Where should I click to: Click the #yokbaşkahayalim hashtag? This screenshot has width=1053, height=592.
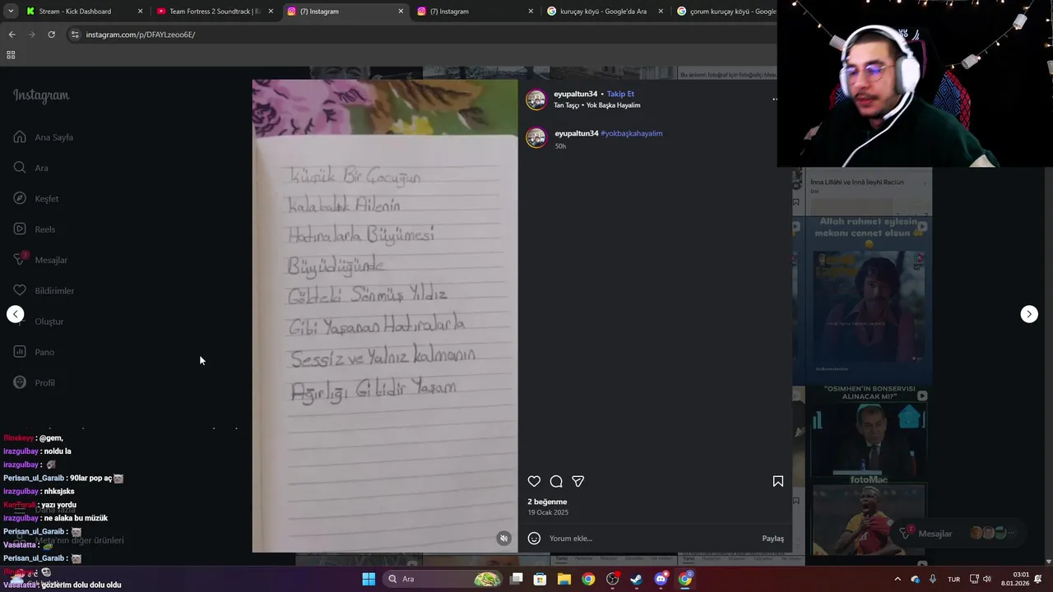(631, 133)
